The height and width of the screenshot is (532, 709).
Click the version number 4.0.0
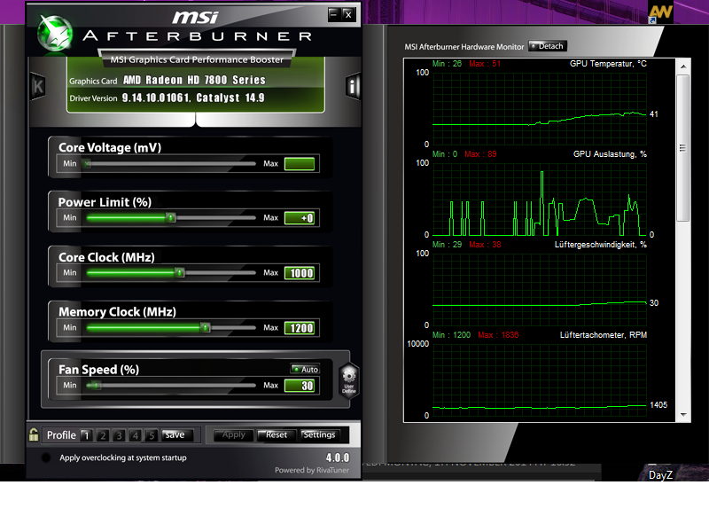338,458
